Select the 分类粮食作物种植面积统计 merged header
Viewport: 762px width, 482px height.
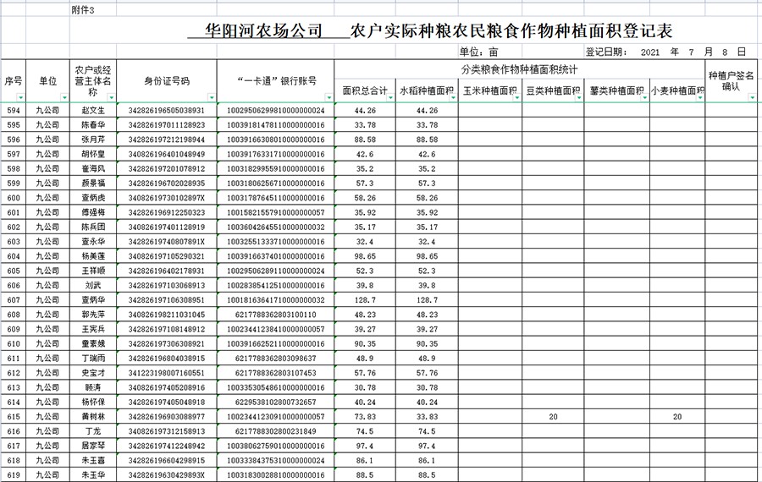[519, 69]
